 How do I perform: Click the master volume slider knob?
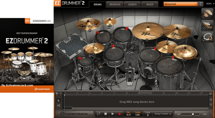(193, 114)
